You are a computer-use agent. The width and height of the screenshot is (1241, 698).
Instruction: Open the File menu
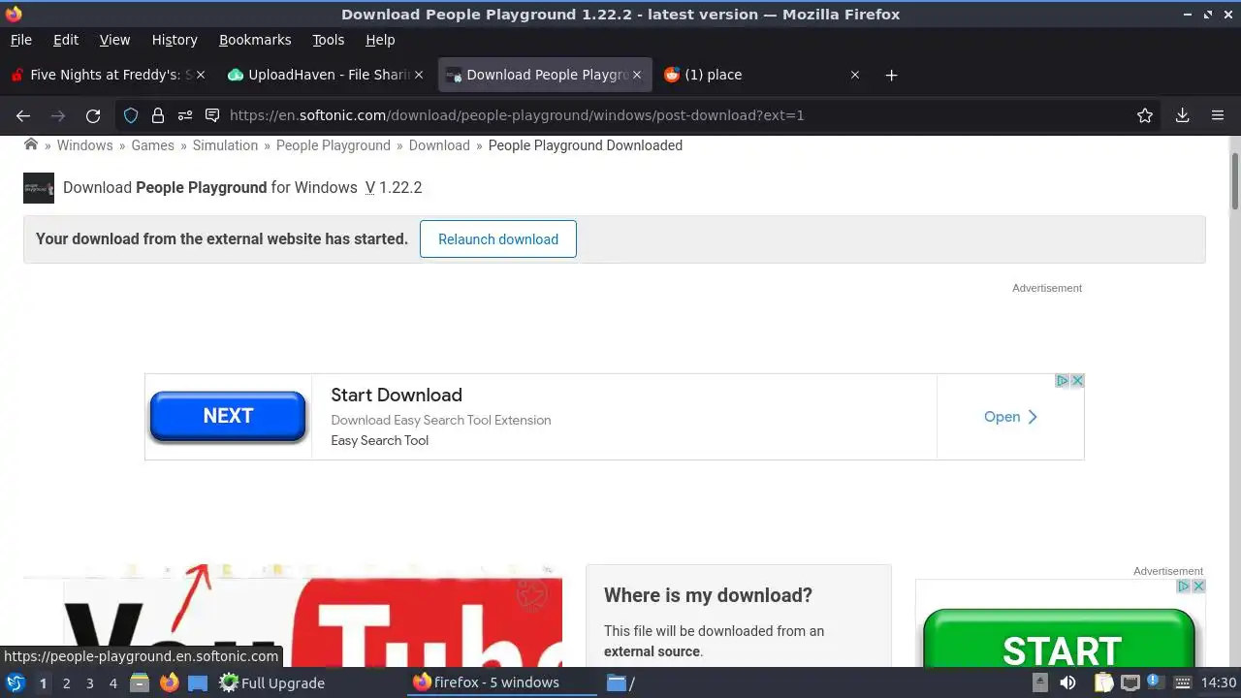point(20,40)
